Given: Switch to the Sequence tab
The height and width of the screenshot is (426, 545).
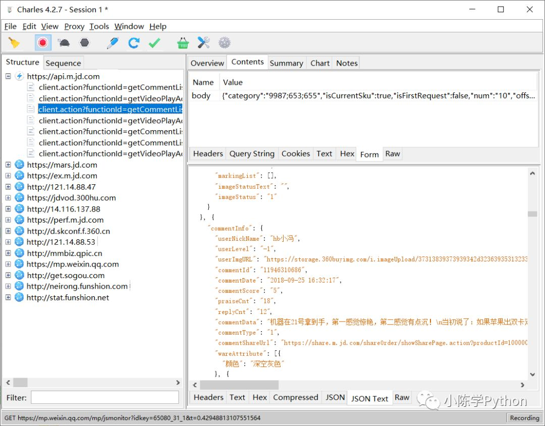Looking at the screenshot, I should click(63, 63).
